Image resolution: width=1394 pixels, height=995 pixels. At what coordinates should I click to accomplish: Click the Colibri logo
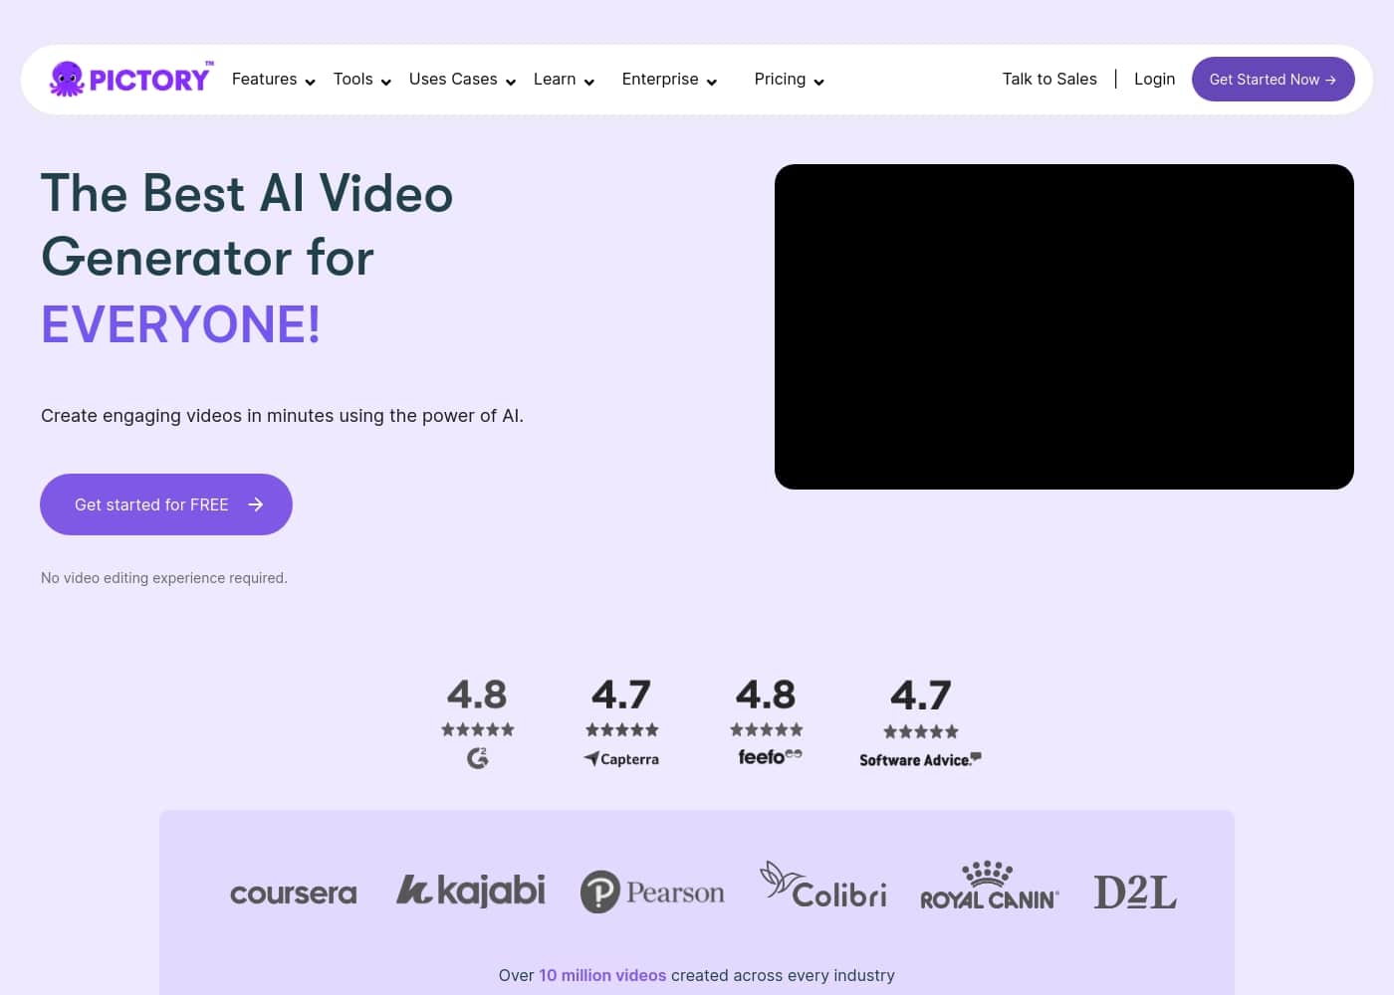click(x=823, y=886)
